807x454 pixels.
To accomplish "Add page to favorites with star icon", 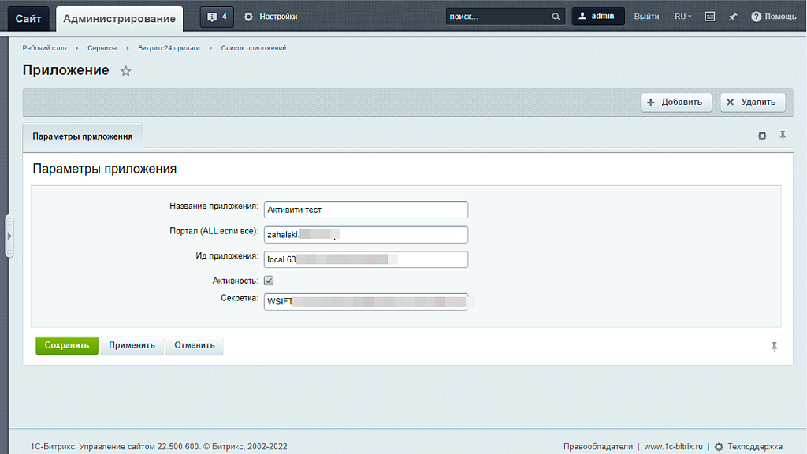I will point(126,71).
